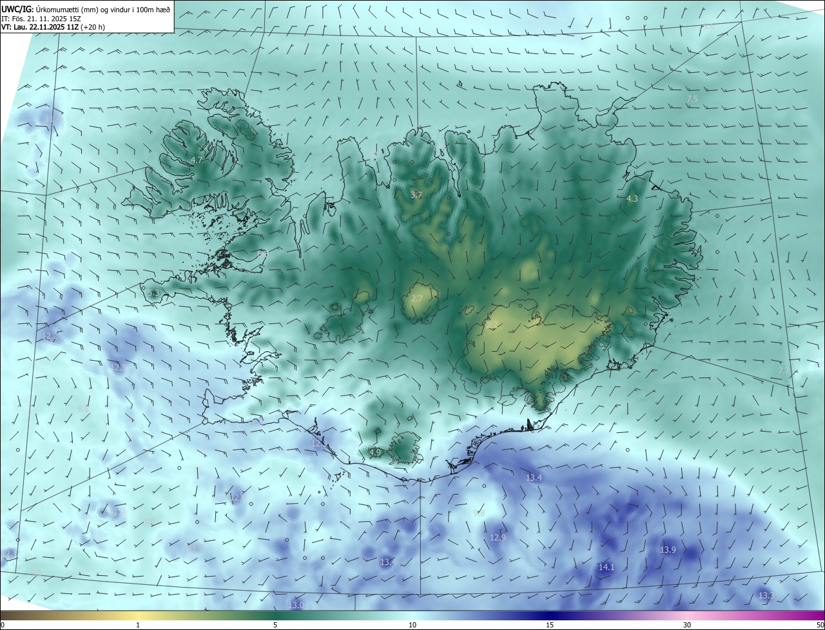Click the 13.0 value near the colorbar
The image size is (825, 630).
[296, 606]
